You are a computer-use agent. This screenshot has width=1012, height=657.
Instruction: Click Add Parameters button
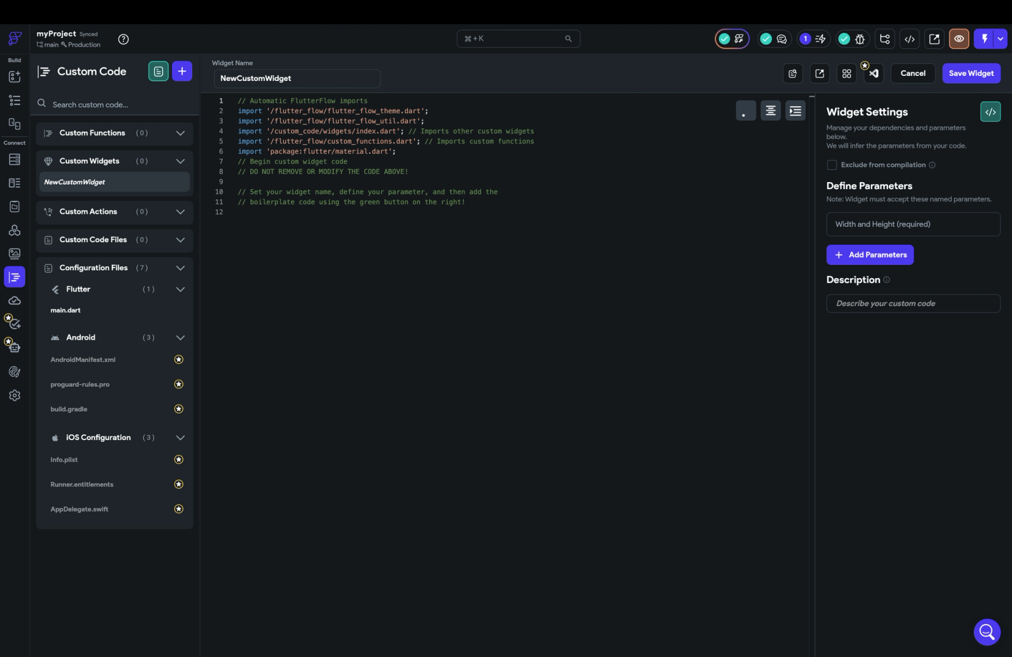870,255
